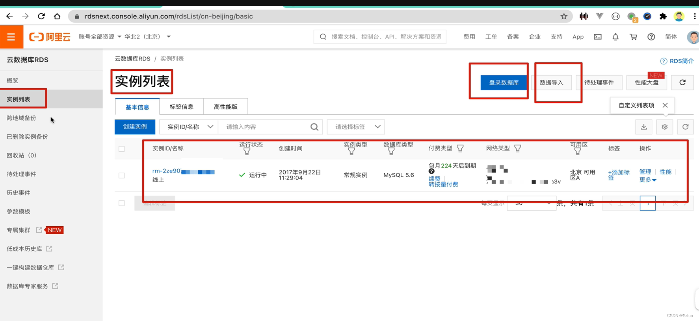
Task: Click the 续费 renew link
Action: pyautogui.click(x=434, y=179)
